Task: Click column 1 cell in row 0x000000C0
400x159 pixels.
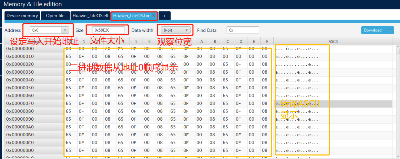Action: [84, 143]
